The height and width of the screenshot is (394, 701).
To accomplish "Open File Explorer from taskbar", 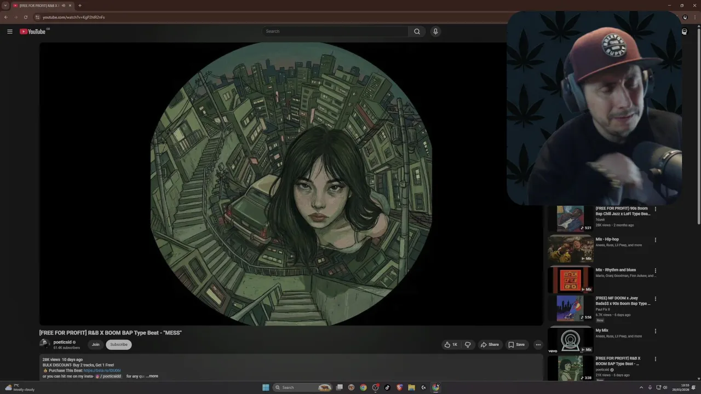I will click(x=411, y=387).
